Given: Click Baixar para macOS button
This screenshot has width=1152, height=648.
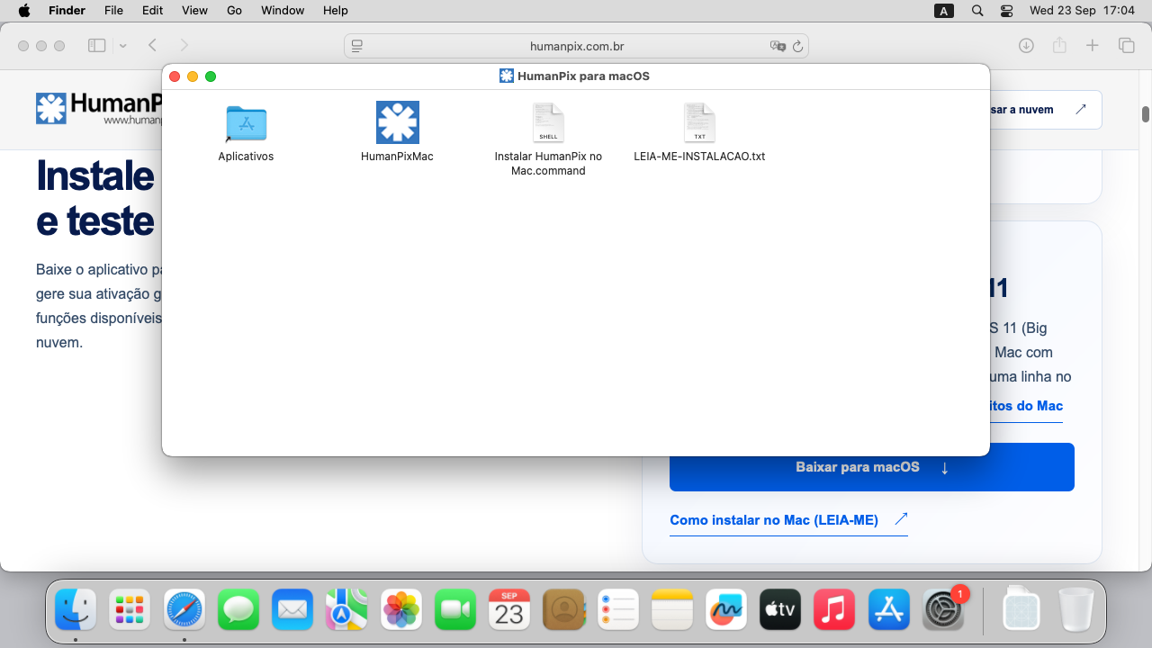Looking at the screenshot, I should (872, 467).
